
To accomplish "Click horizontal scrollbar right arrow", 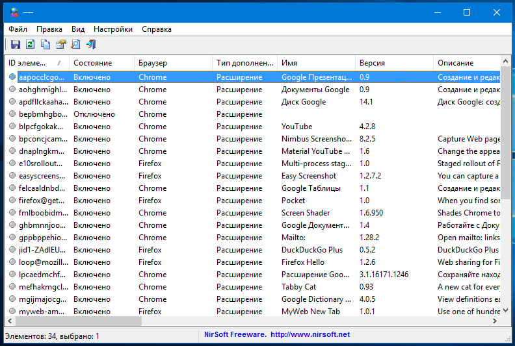I will pos(495,321).
